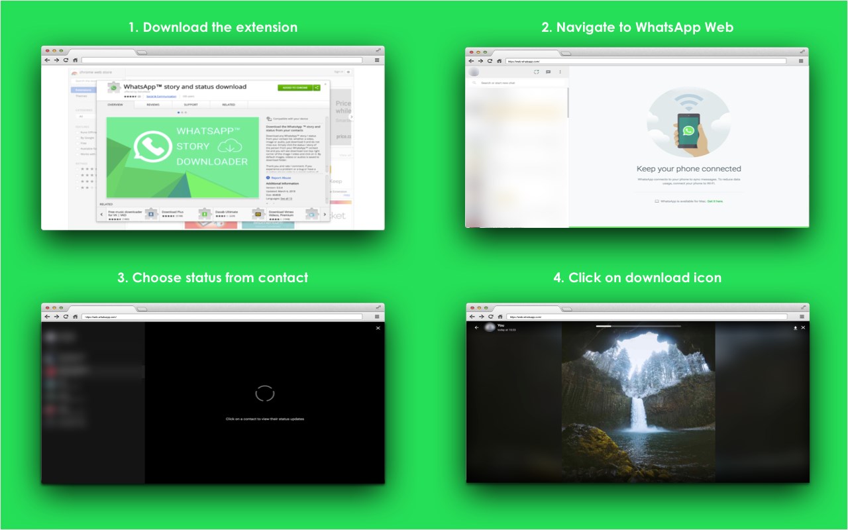Open the Related tab in web store
The image size is (848, 530).
coord(229,105)
